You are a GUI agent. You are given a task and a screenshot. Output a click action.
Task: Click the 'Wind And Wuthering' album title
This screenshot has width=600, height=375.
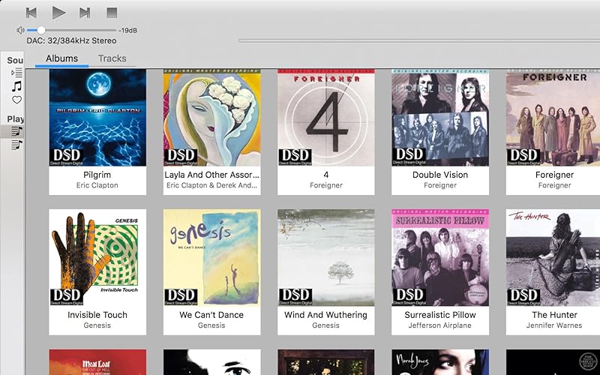click(326, 315)
